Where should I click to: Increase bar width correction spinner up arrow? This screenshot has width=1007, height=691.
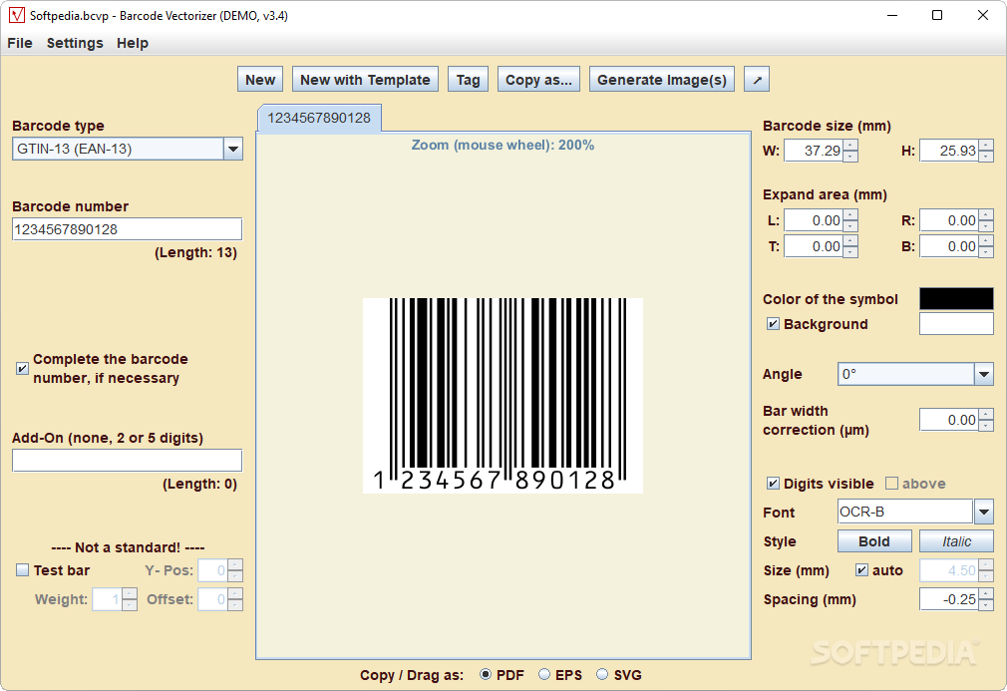coord(986,414)
